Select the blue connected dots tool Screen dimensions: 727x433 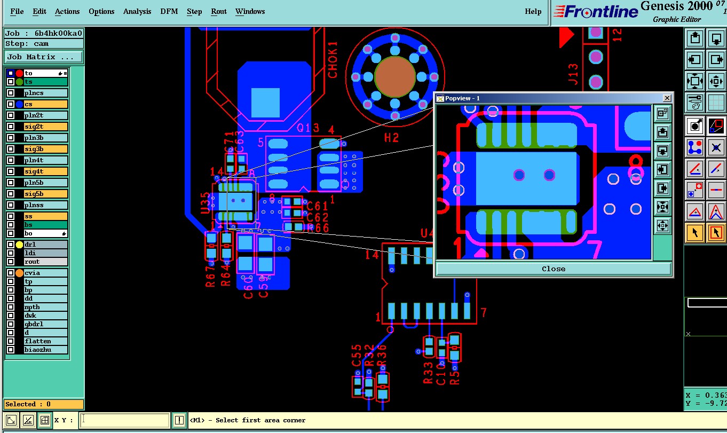coord(695,147)
